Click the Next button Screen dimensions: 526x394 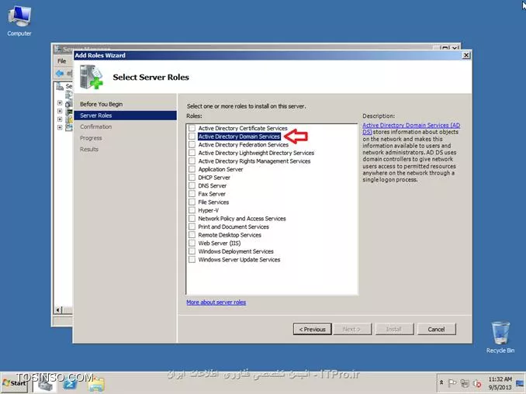click(351, 329)
